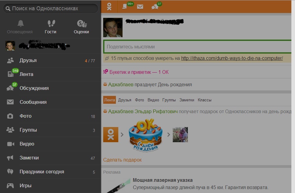Open Праздники сегодня in the sidebar

click(x=51, y=172)
